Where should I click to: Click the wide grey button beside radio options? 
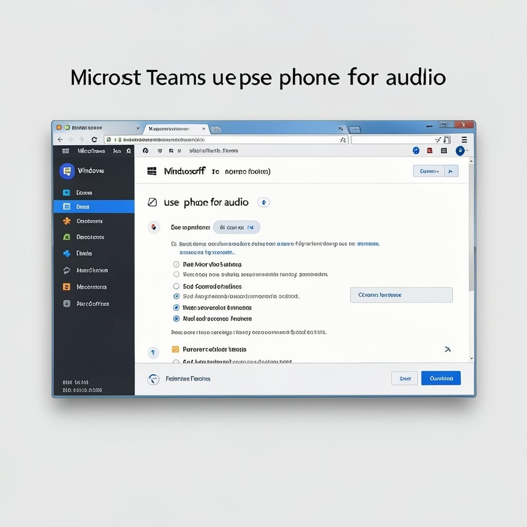(401, 295)
